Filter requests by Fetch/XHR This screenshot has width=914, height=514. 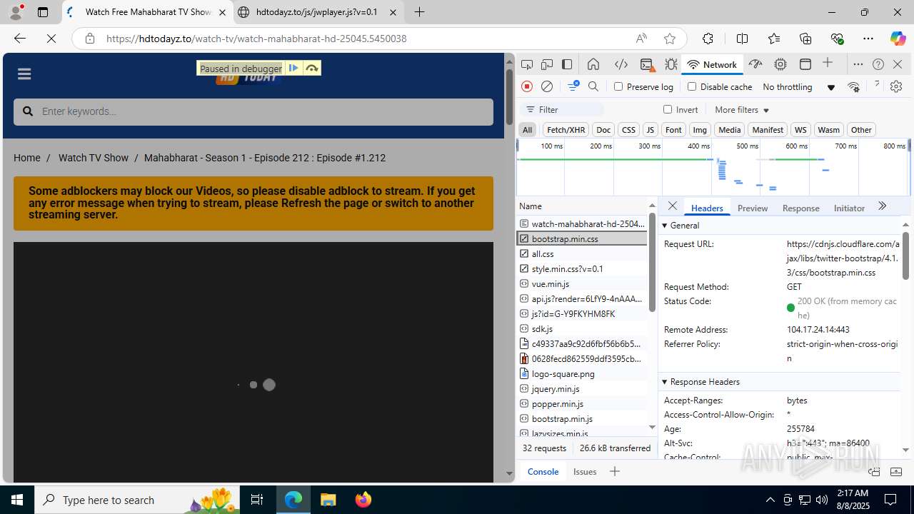566,130
